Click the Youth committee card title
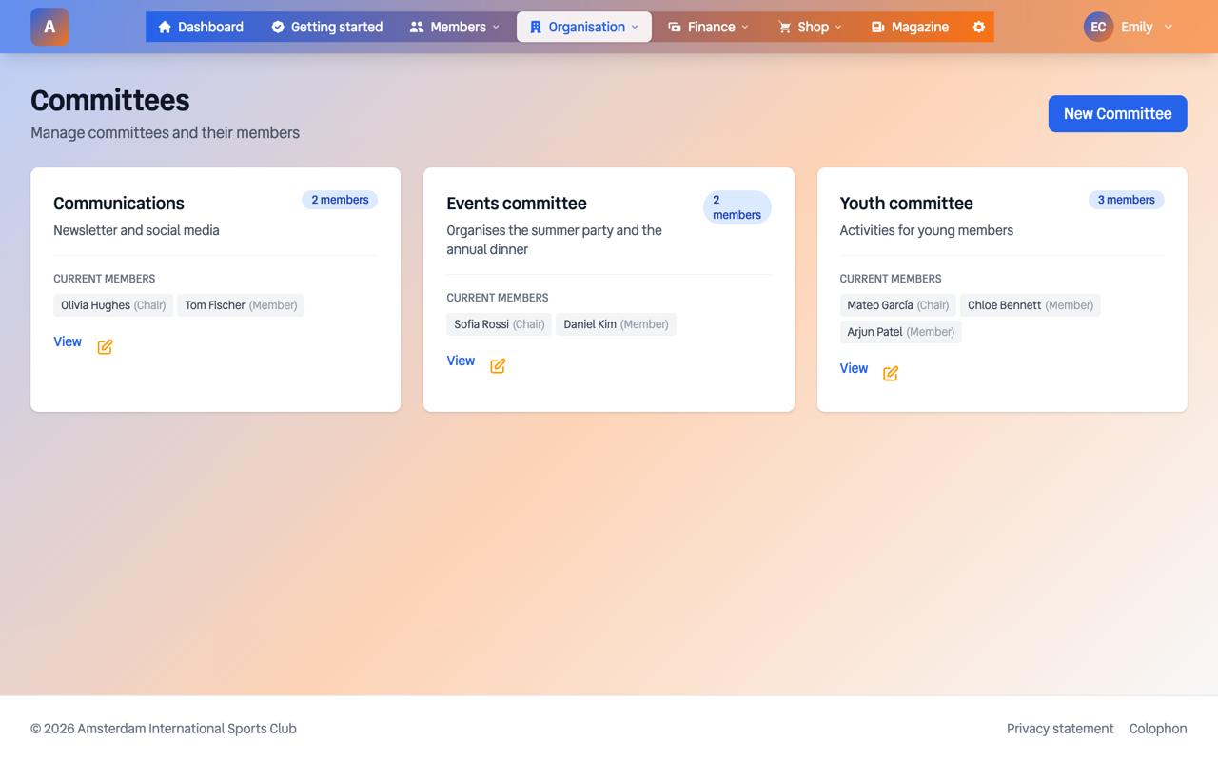Viewport: 1218px width, 761px height. tap(906, 204)
